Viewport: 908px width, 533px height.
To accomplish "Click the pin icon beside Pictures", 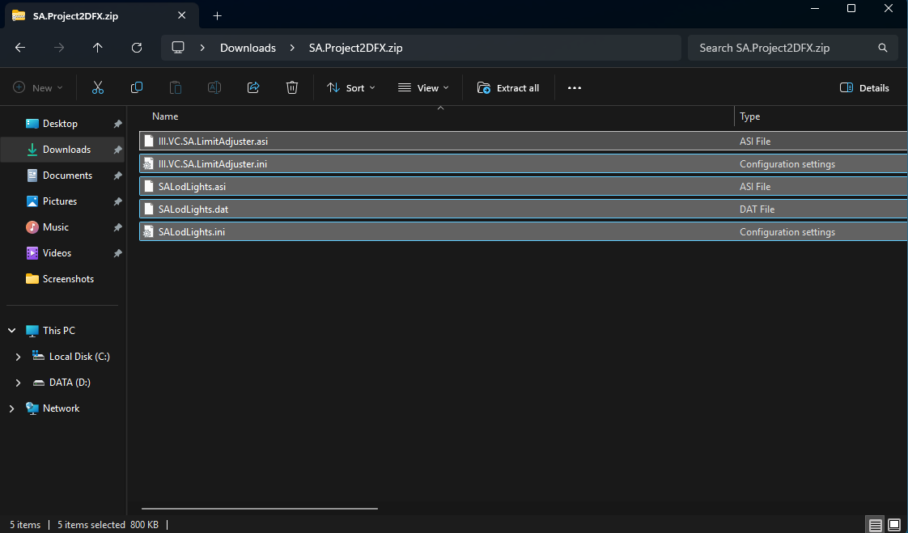I will click(117, 201).
